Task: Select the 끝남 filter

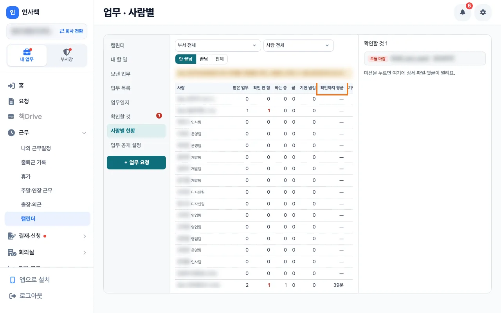Action: pyautogui.click(x=204, y=59)
